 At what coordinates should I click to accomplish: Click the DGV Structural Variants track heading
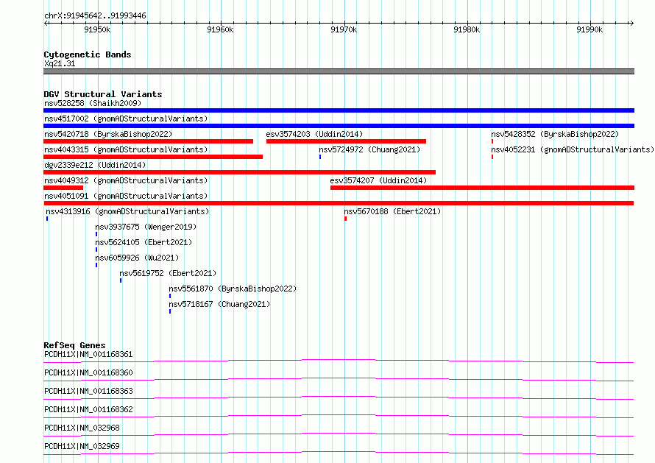point(103,94)
